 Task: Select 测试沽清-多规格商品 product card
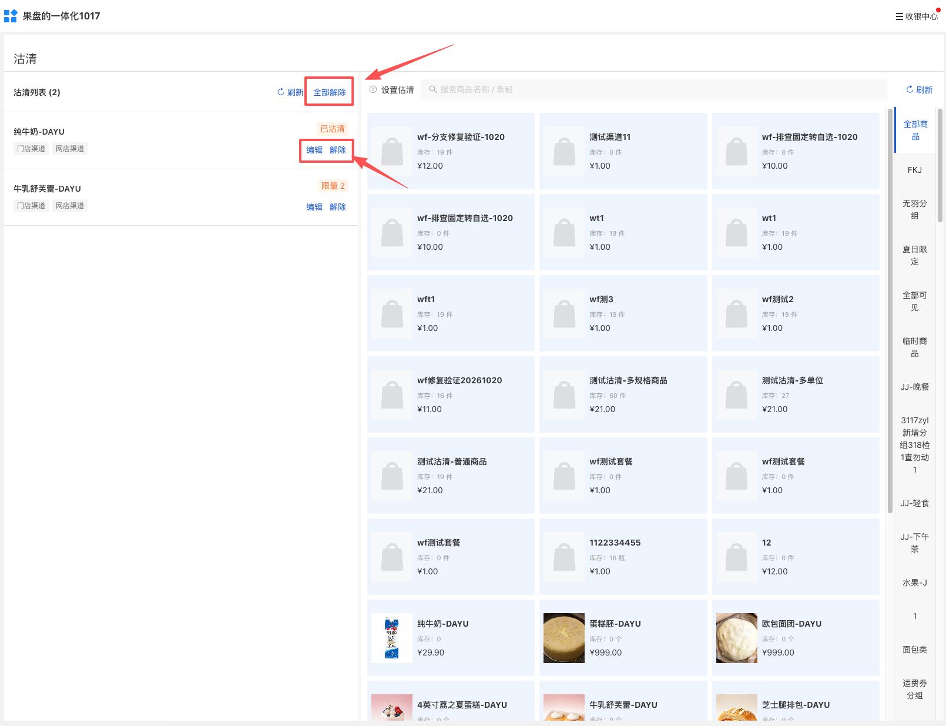point(623,394)
